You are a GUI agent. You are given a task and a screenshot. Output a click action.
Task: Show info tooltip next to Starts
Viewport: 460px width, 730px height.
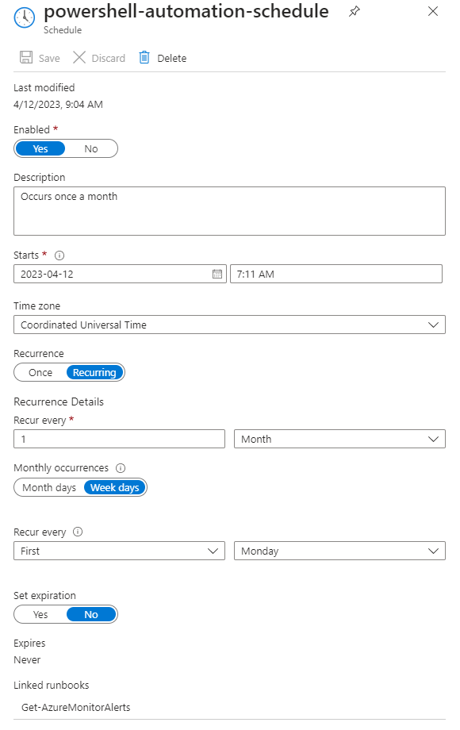tap(59, 255)
